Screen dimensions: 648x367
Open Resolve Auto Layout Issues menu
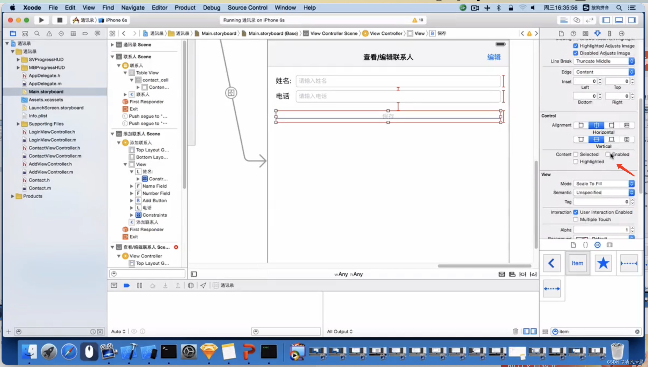(533, 274)
